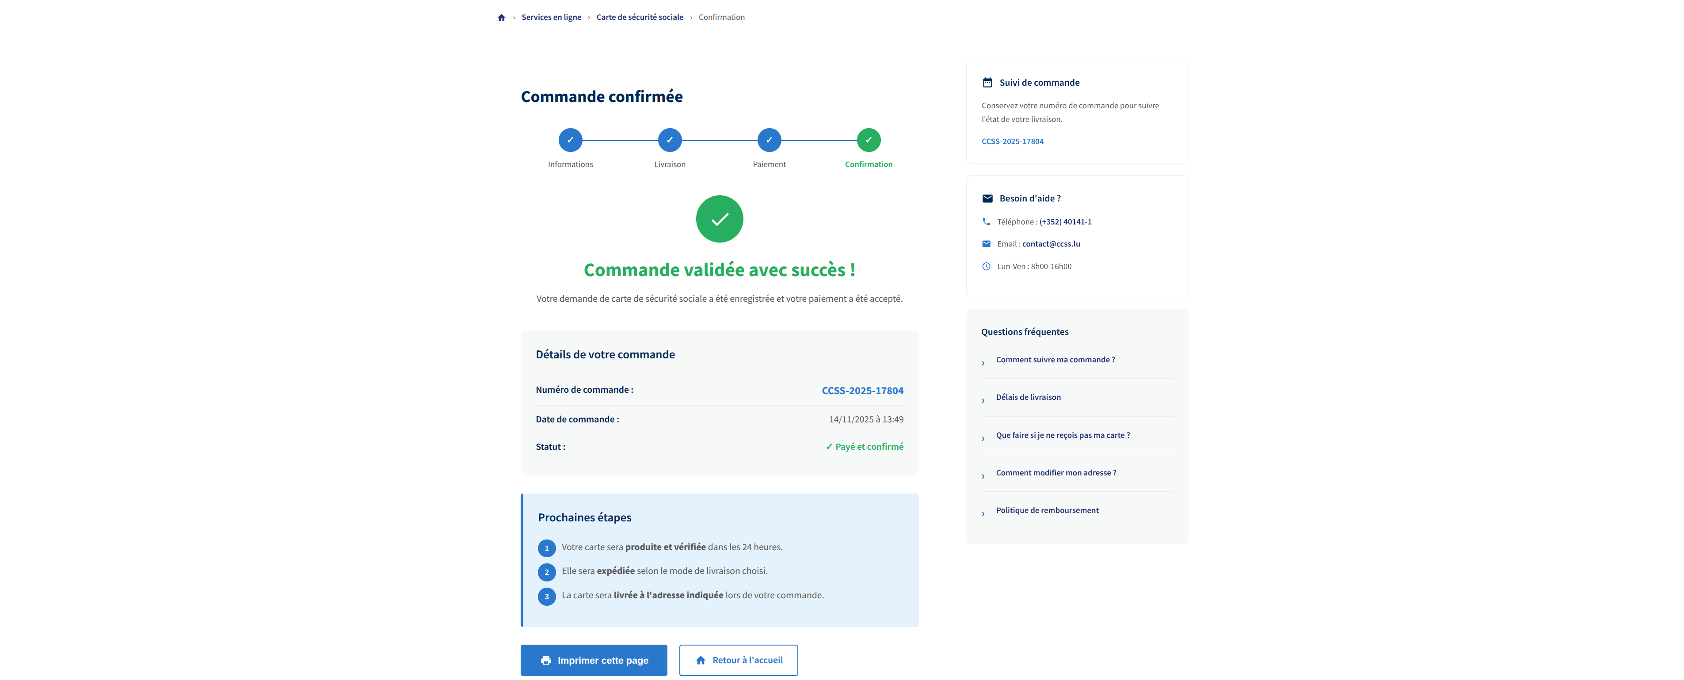Click the clock icon next to Lun-Ven hours

(x=986, y=266)
